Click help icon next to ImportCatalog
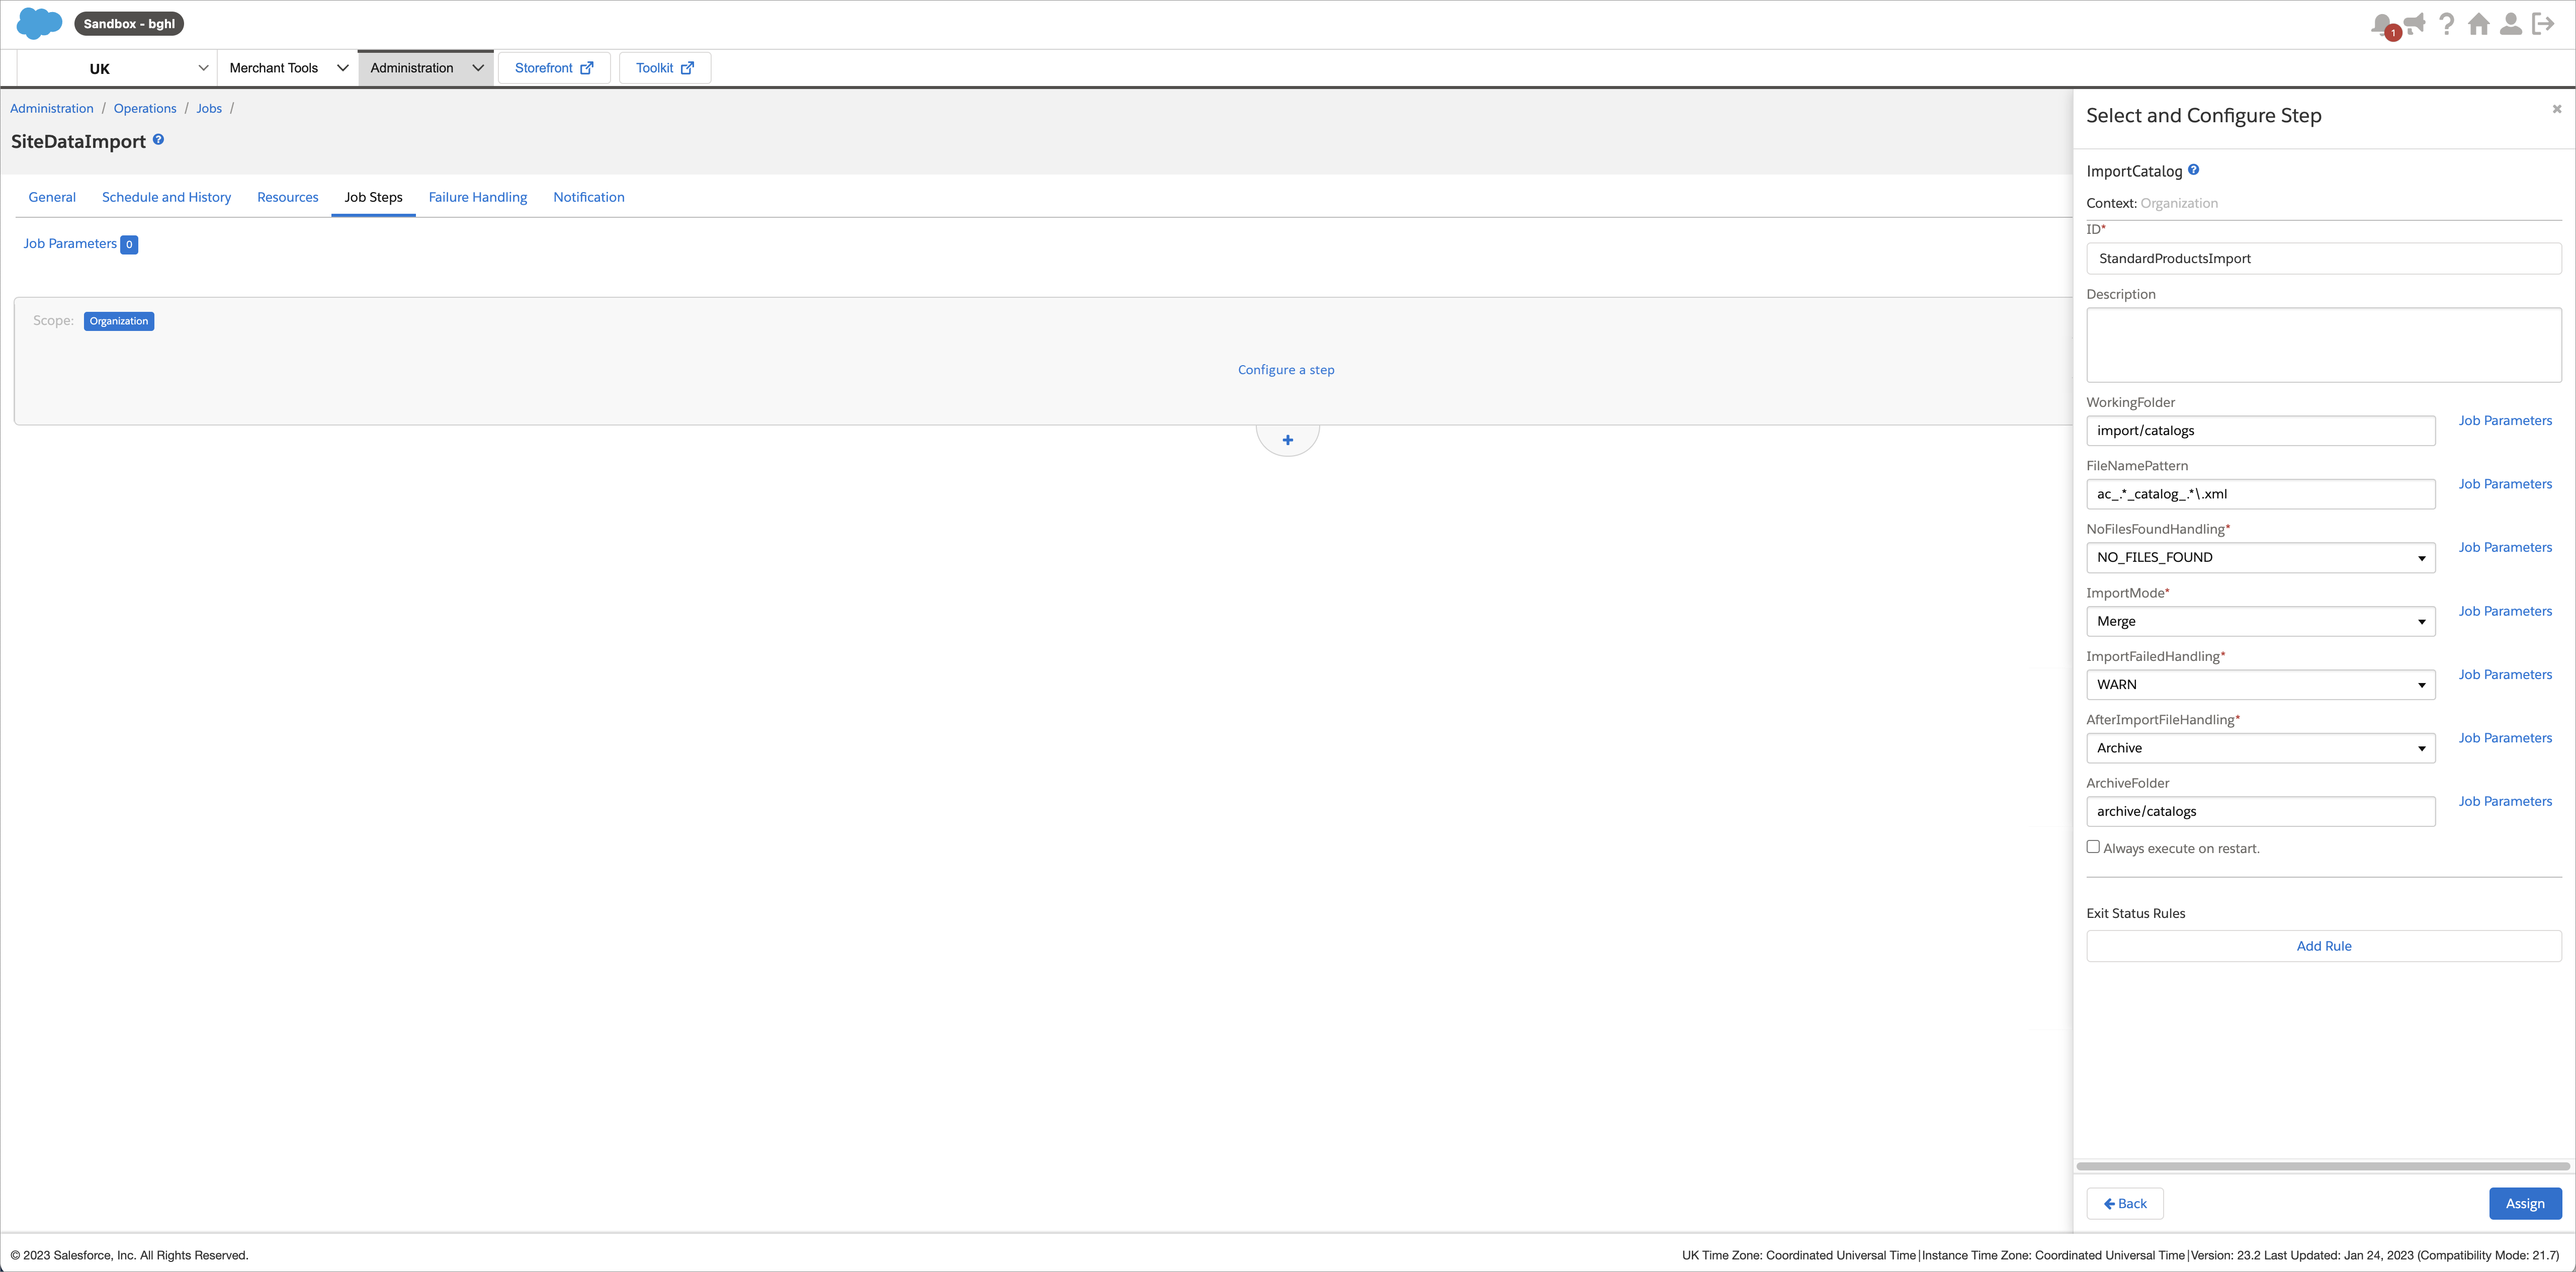This screenshot has height=1272, width=2576. [x=2193, y=170]
